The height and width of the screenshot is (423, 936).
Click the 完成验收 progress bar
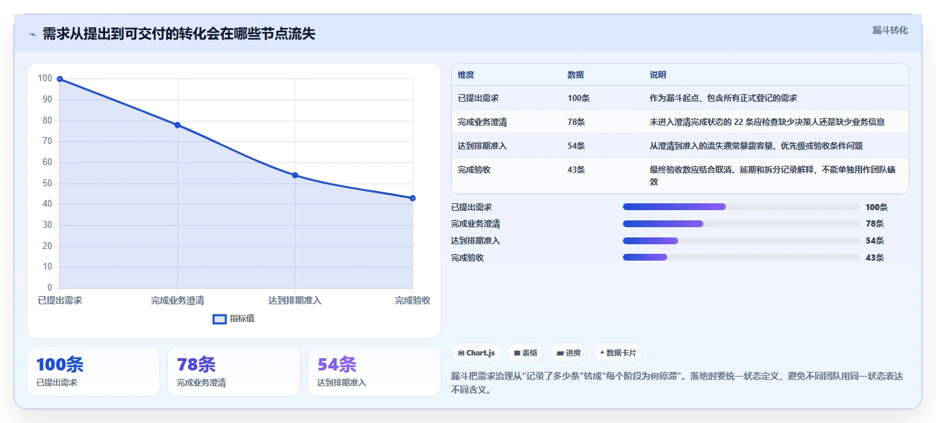pyautogui.click(x=741, y=258)
